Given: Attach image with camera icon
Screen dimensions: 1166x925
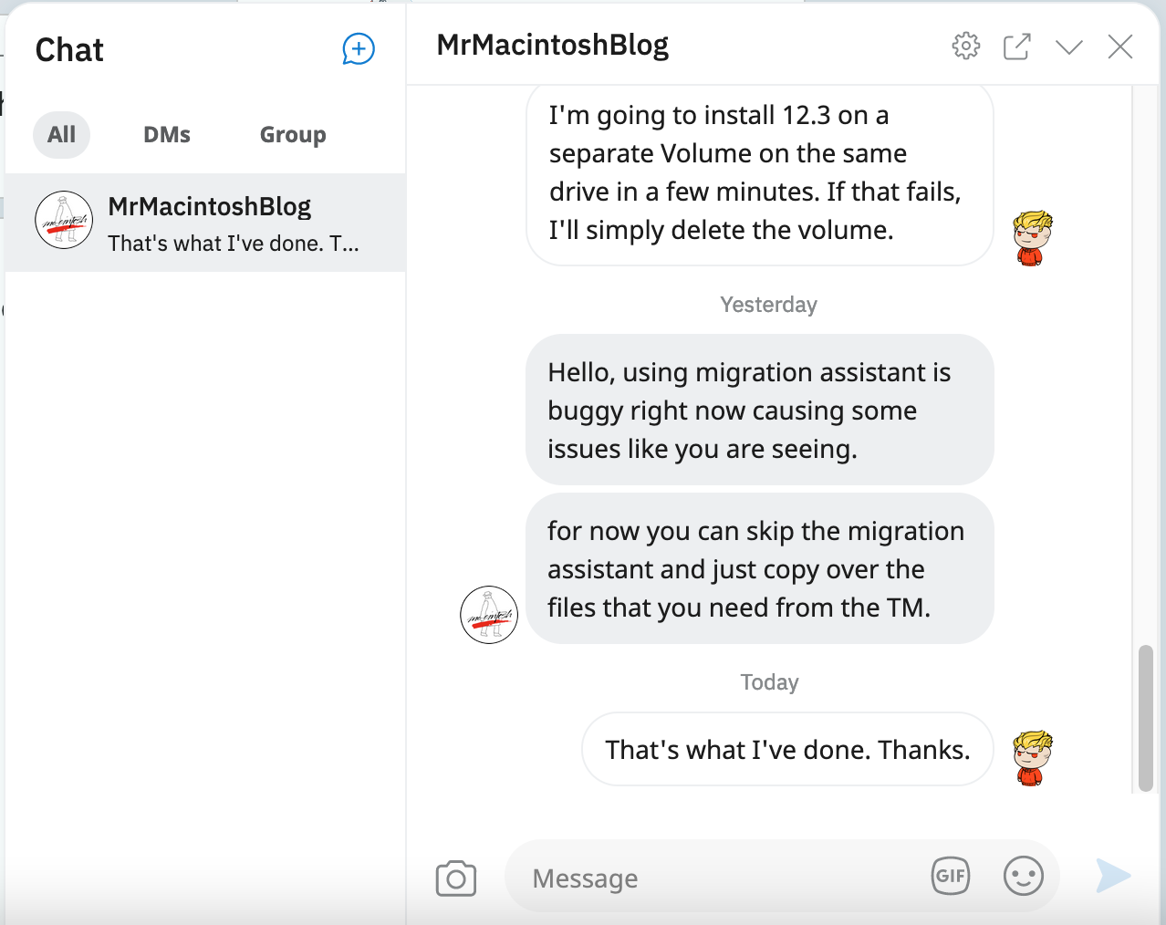Looking at the screenshot, I should [456, 878].
